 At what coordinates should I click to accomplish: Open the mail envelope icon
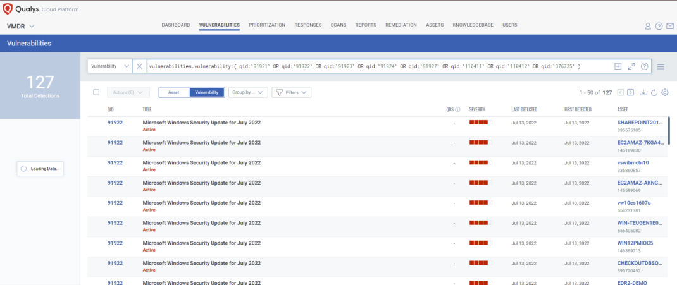click(x=669, y=26)
